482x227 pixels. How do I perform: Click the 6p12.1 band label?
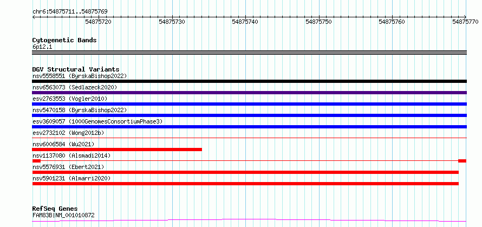42,47
